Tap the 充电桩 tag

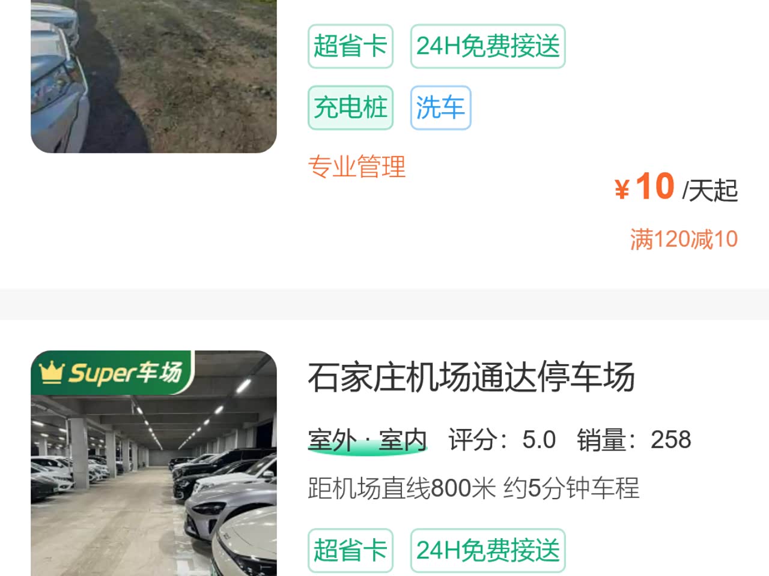click(x=350, y=108)
